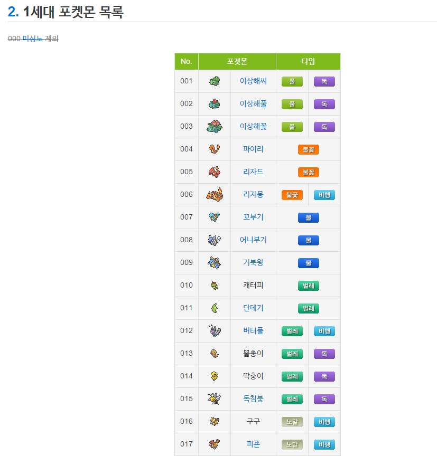Click the 타입 column header
Image resolution: width=437 pixels, height=456 pixels.
(308, 61)
